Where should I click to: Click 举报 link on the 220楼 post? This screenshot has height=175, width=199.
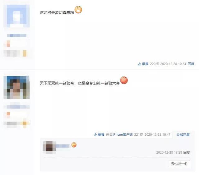point(145,64)
